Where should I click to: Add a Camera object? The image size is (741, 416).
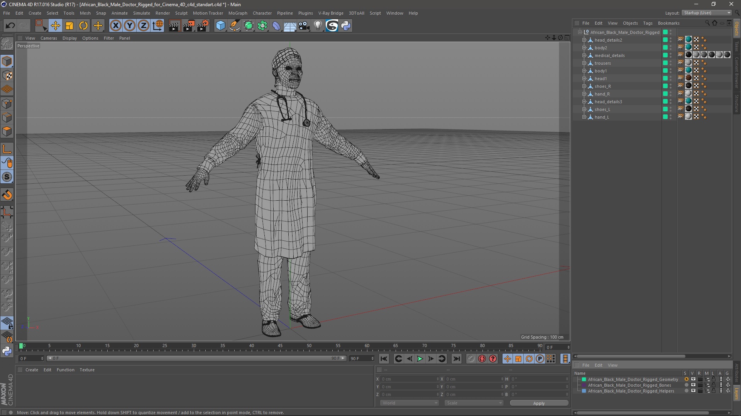(x=304, y=26)
